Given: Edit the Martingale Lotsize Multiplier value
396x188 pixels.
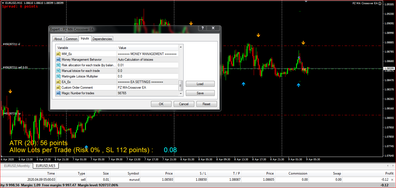Looking at the screenshot, I should click(x=148, y=76).
